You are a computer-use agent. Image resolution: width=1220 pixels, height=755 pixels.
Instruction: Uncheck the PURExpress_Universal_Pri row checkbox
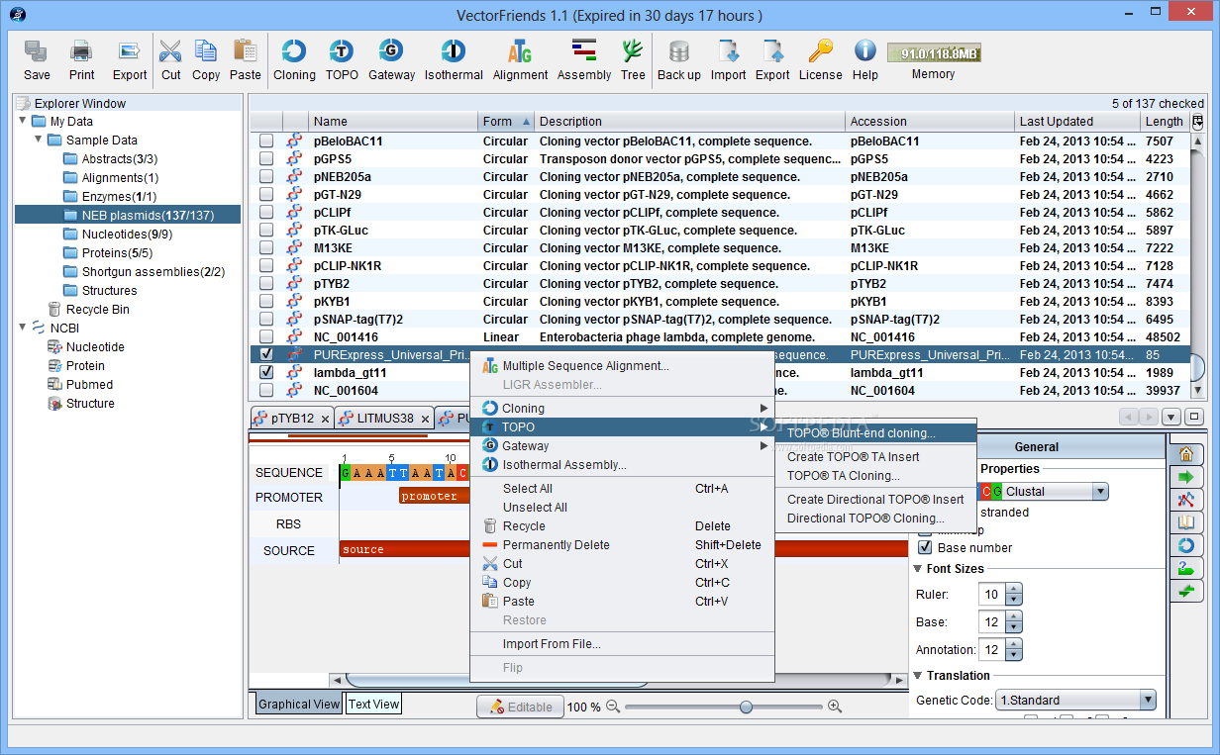(266, 355)
